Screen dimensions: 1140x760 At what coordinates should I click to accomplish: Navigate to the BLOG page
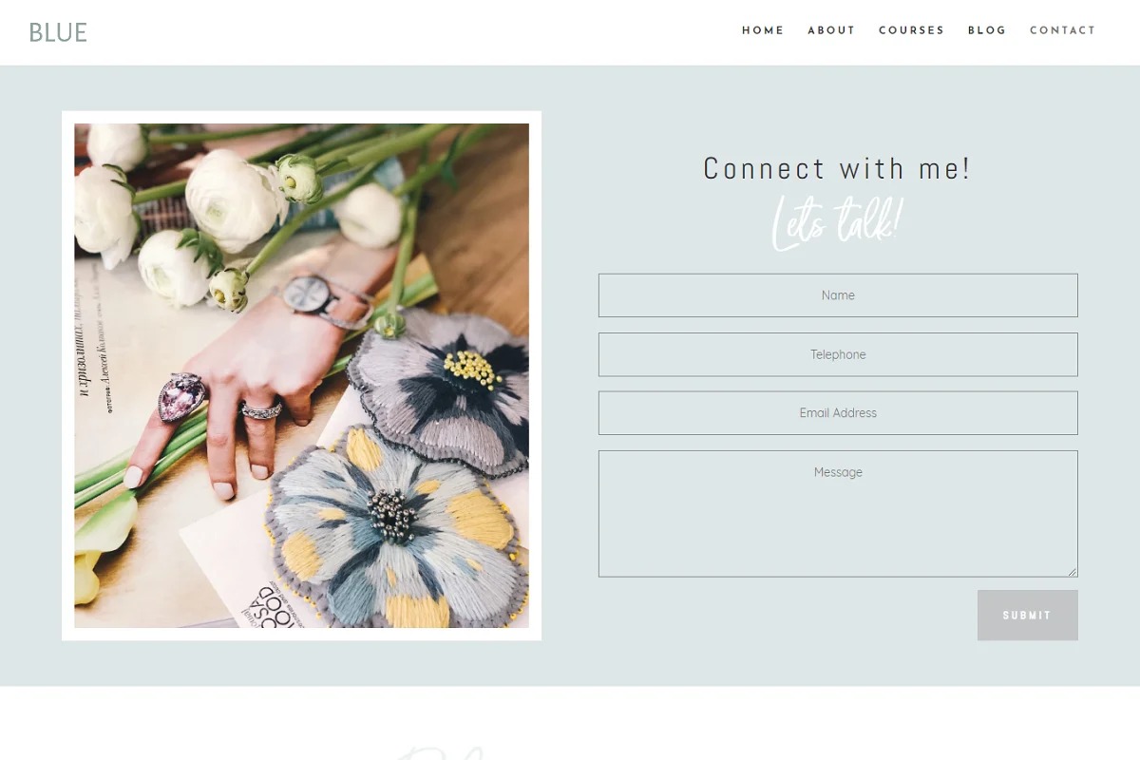click(987, 30)
